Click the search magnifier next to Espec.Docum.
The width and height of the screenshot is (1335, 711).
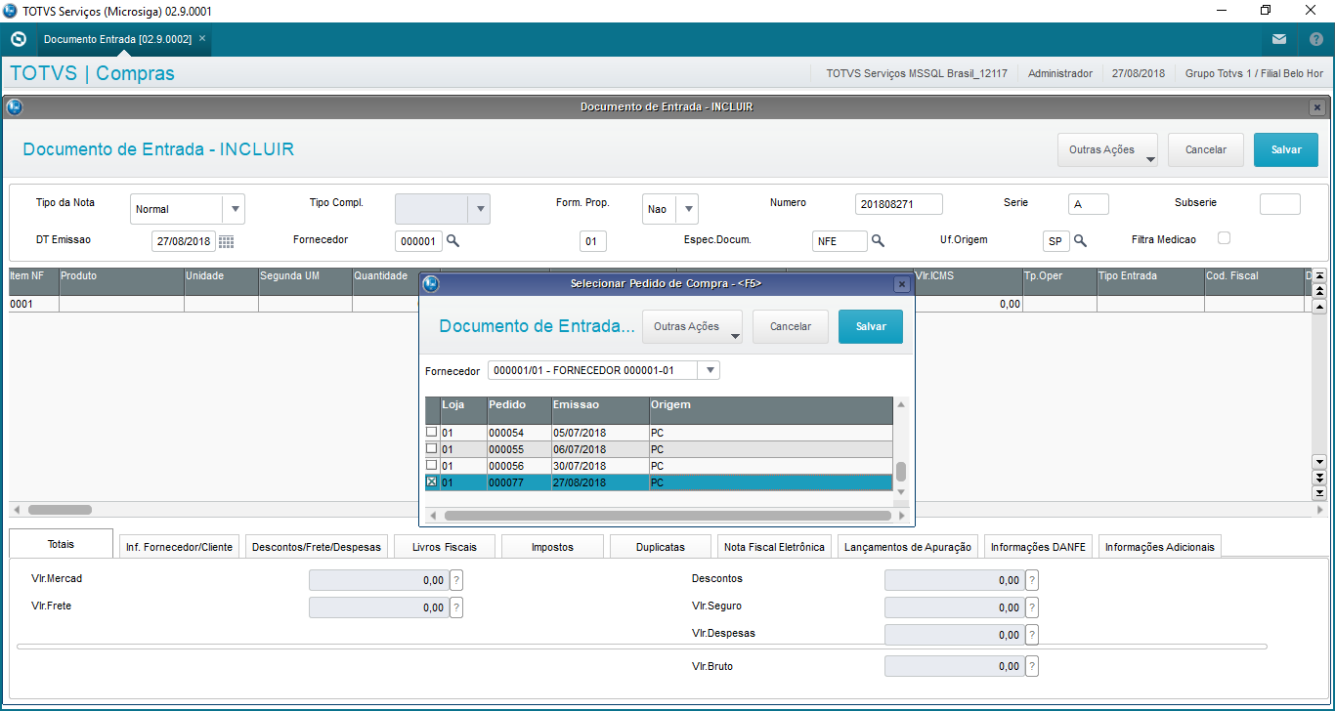[878, 240]
